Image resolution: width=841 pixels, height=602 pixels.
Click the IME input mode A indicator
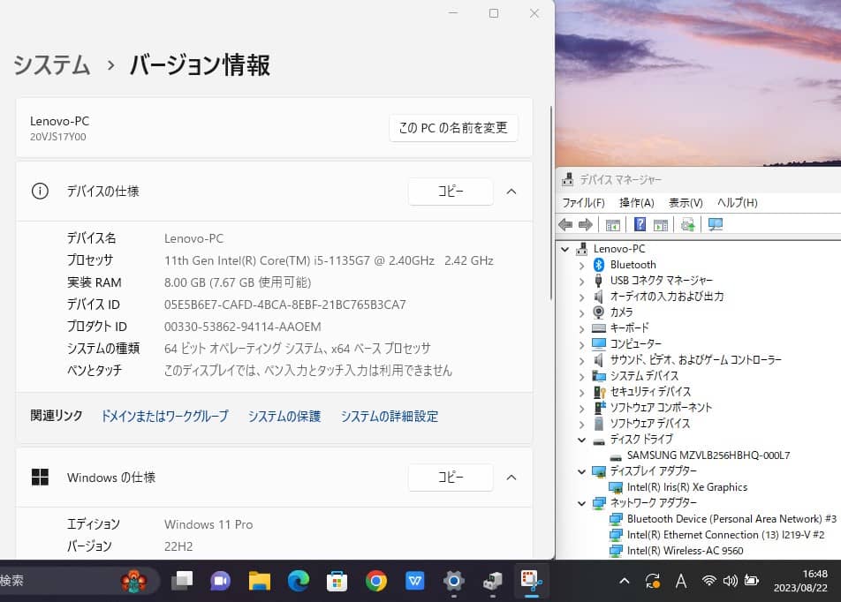pos(680,581)
